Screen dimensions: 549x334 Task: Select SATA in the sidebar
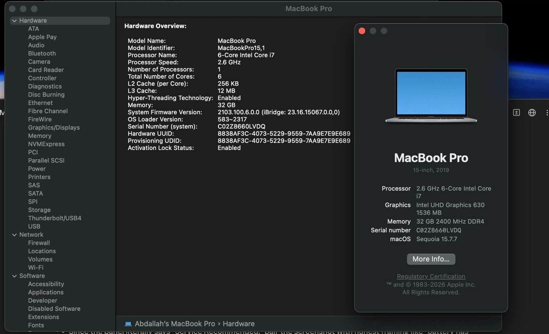(35, 194)
